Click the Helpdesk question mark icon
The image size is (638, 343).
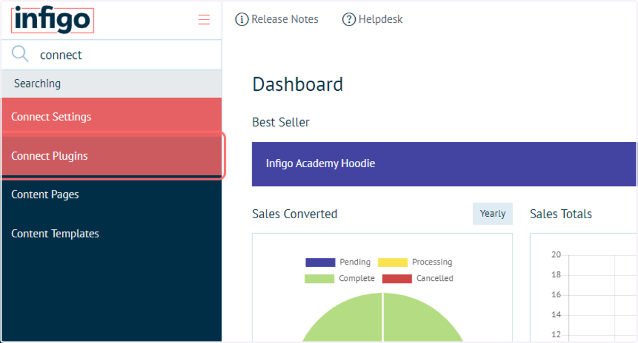tap(349, 20)
